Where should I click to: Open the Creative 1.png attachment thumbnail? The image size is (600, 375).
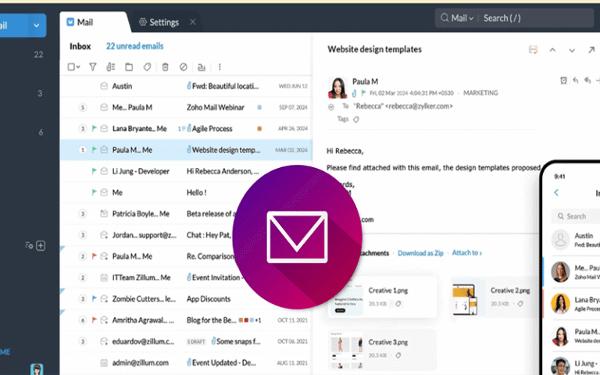click(x=346, y=298)
